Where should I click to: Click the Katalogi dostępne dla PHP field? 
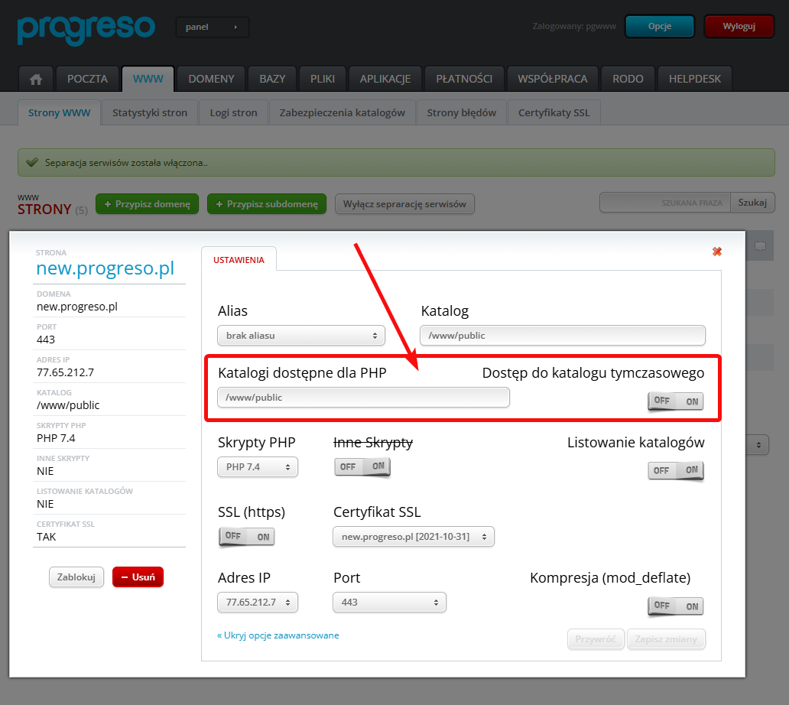point(363,398)
